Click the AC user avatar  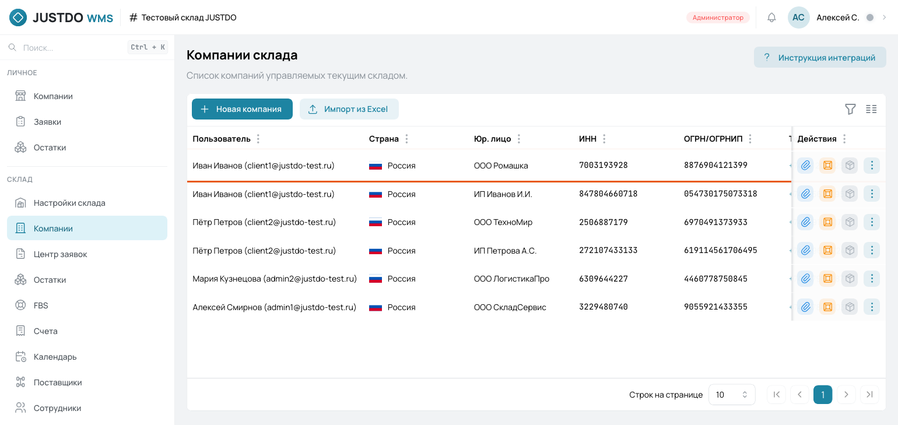click(798, 17)
